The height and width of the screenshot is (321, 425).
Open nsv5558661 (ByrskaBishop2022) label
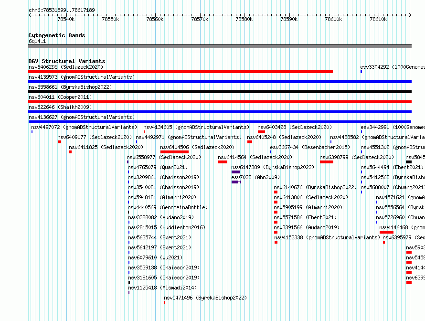70,87
